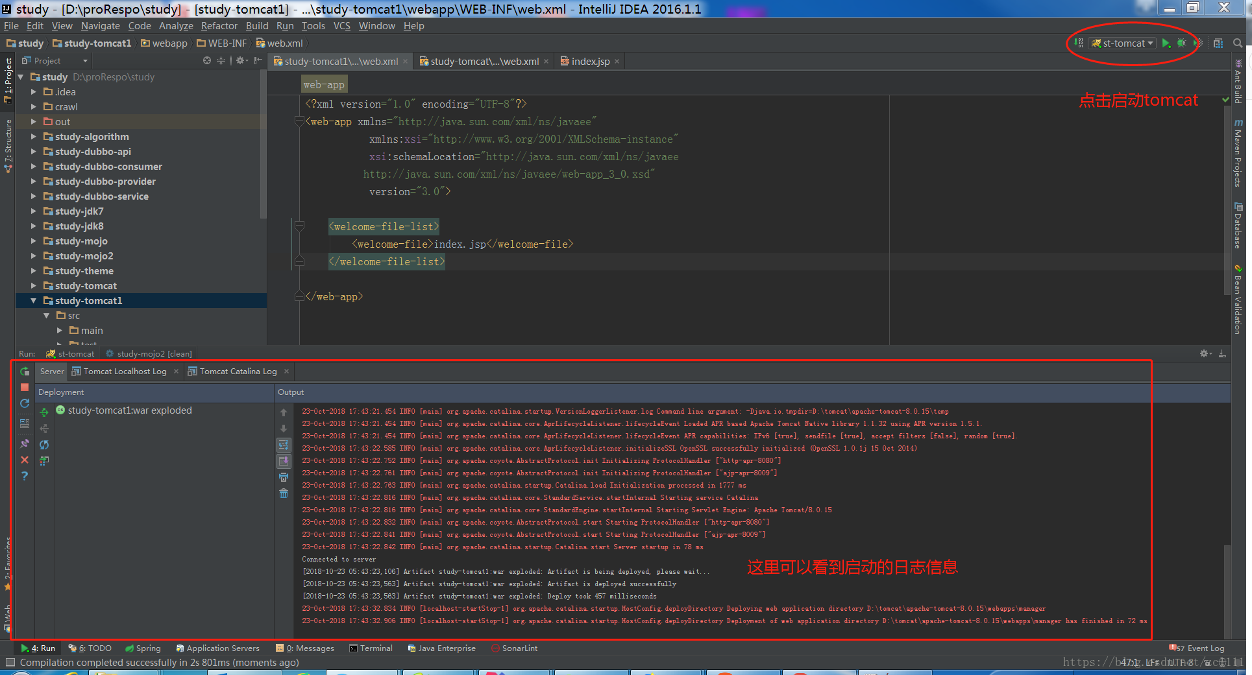The width and height of the screenshot is (1252, 675).
Task: Hide the Project tool window
Action: pos(258,60)
